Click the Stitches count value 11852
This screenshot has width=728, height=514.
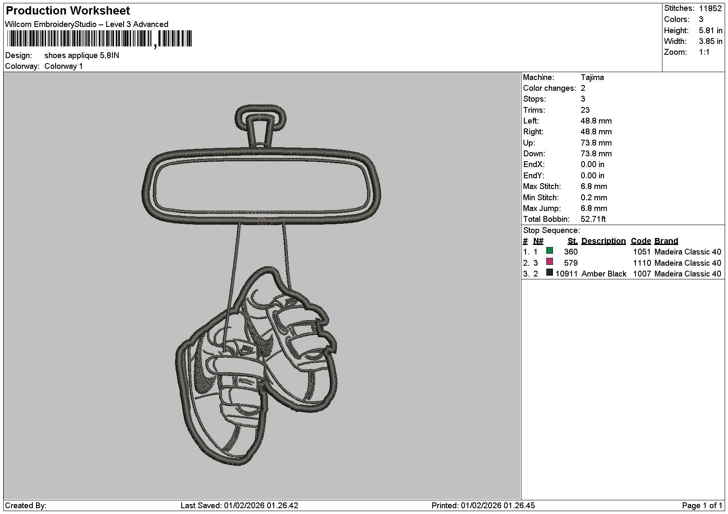click(x=710, y=8)
